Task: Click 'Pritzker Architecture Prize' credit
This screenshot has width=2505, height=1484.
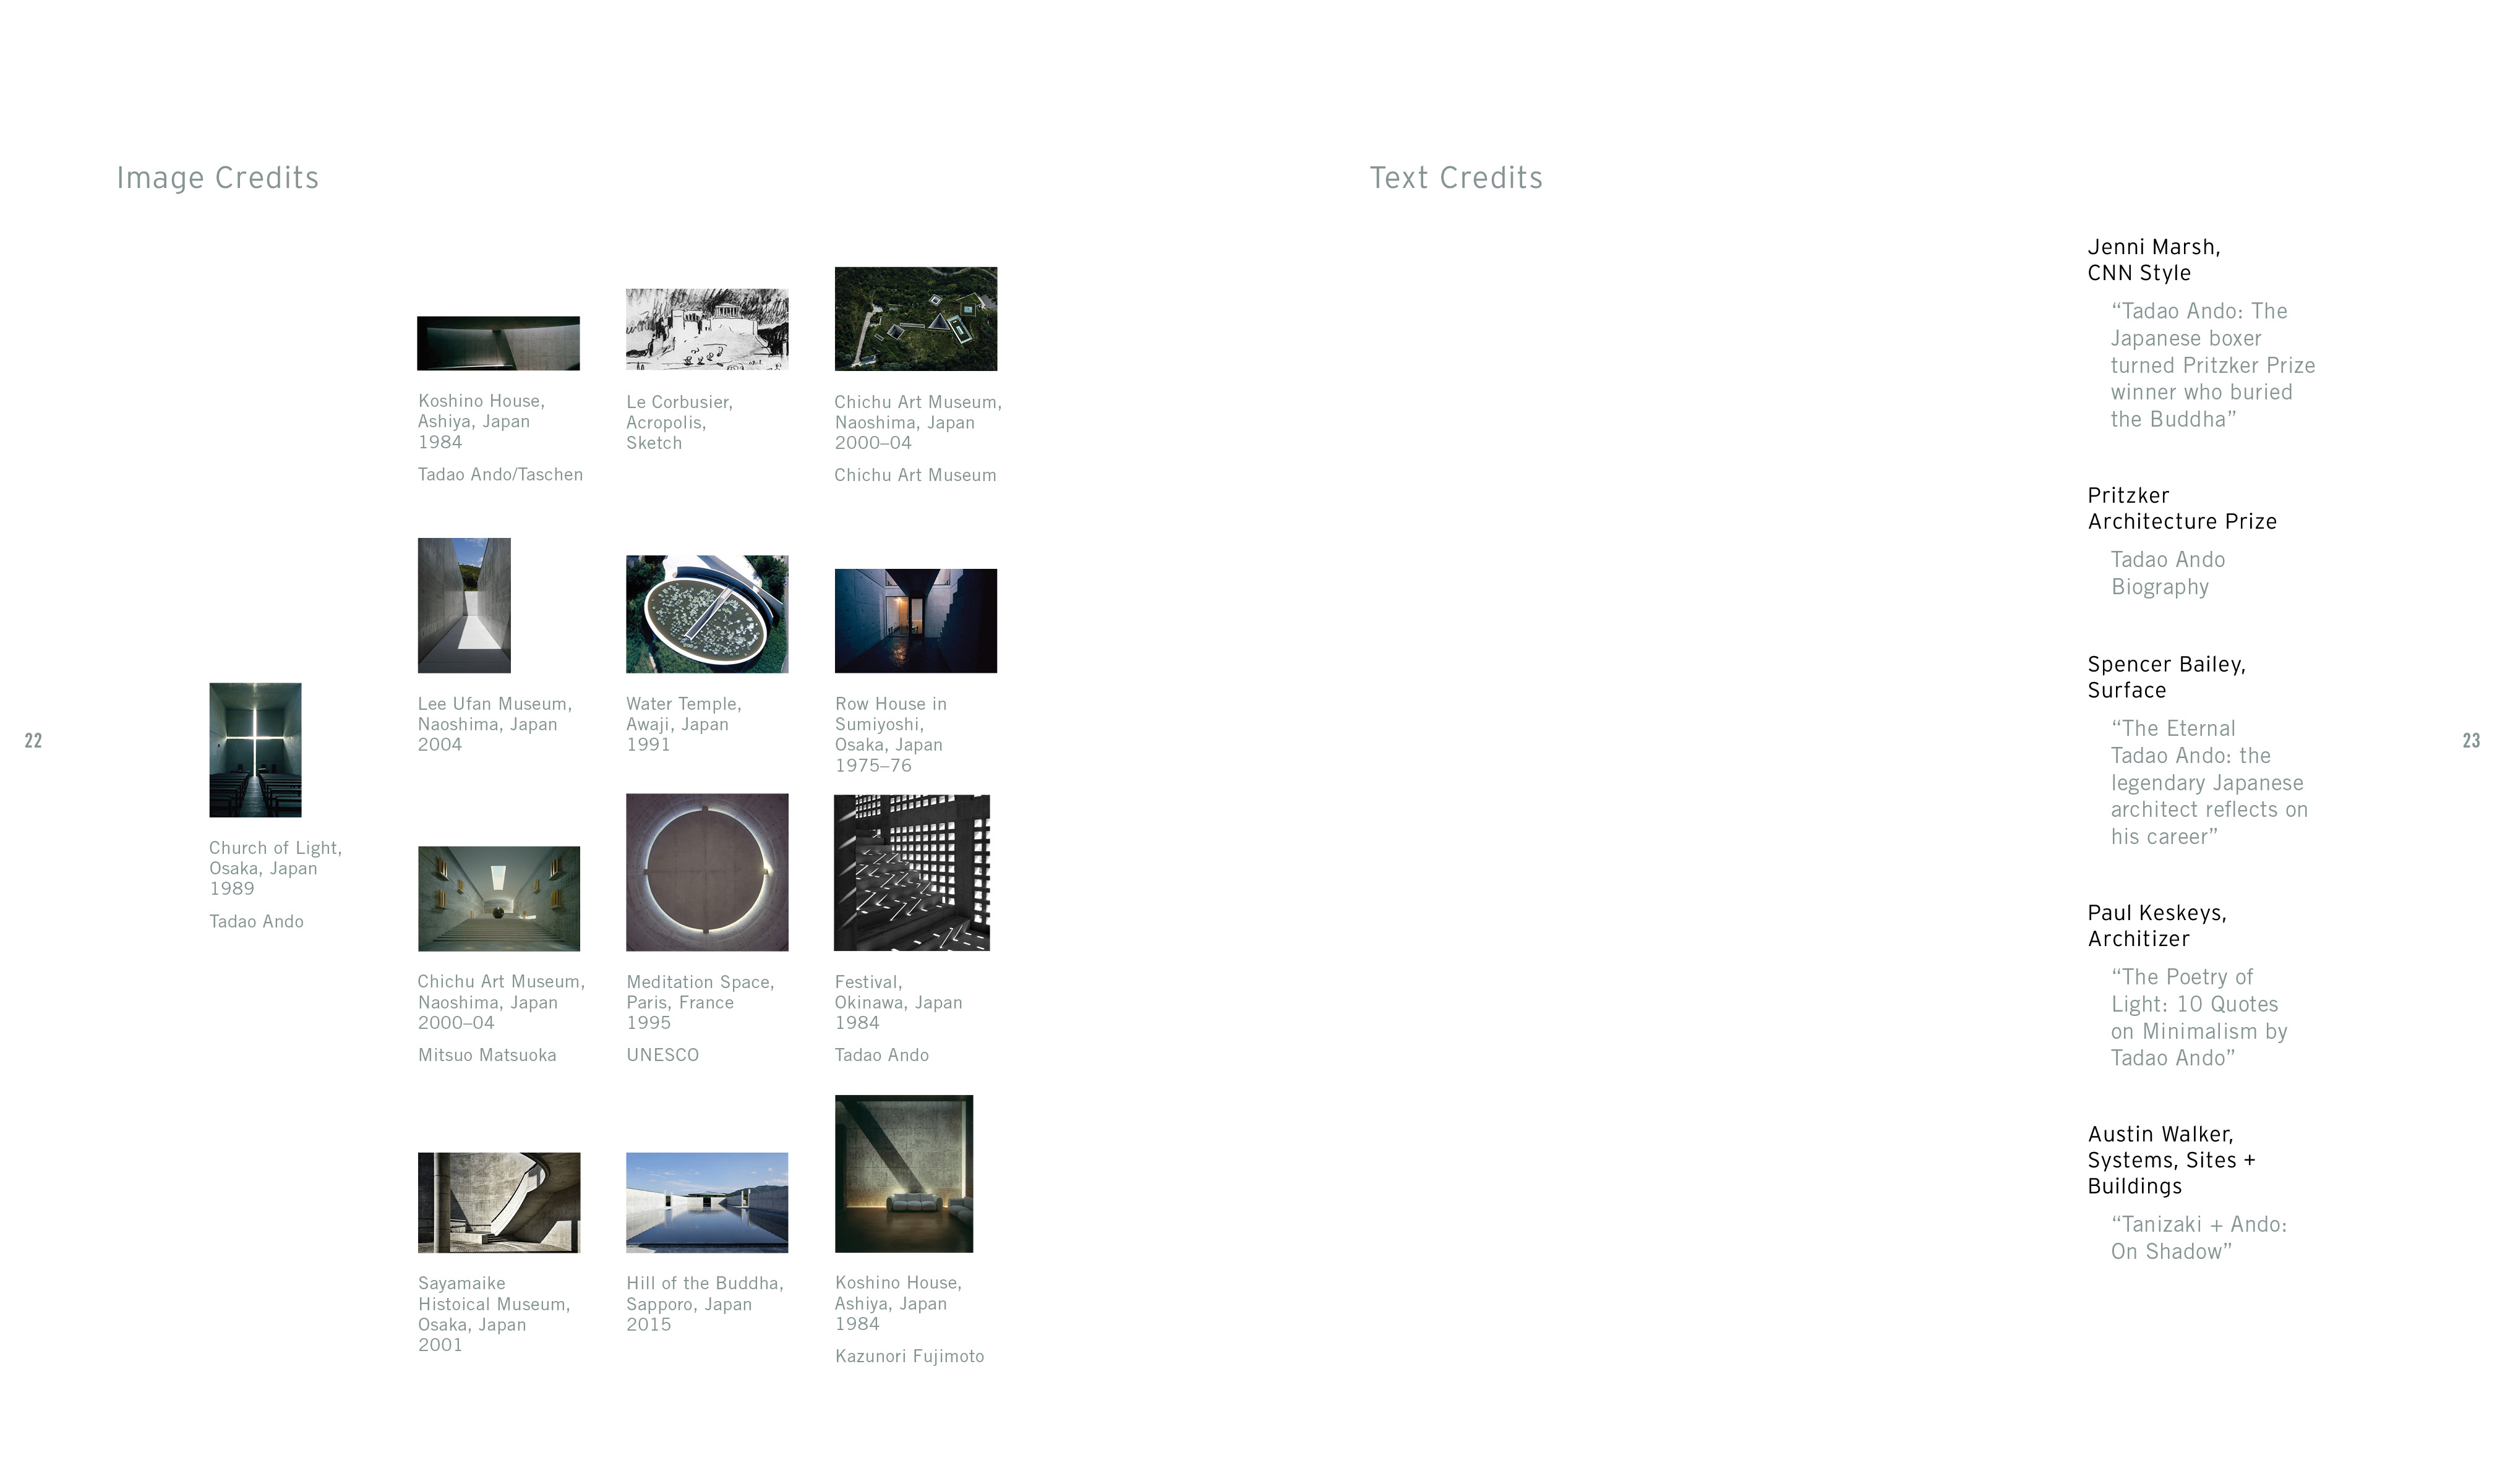Action: coord(2182,508)
